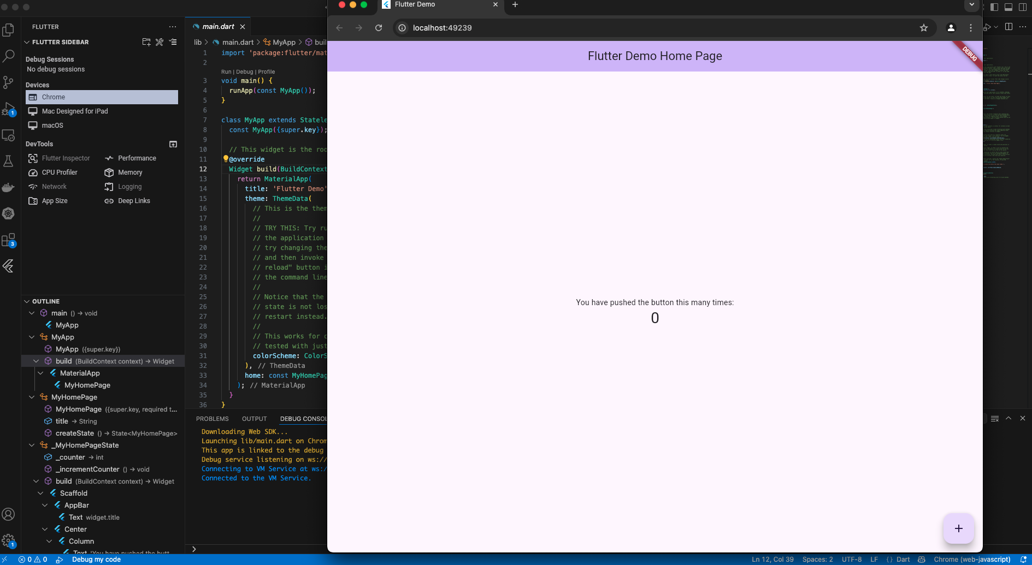Image resolution: width=1032 pixels, height=565 pixels.
Task: Select macOS as target device
Action: 52,125
